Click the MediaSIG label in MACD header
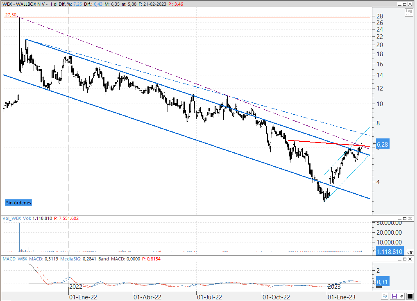417x301 pixels. coord(71,259)
